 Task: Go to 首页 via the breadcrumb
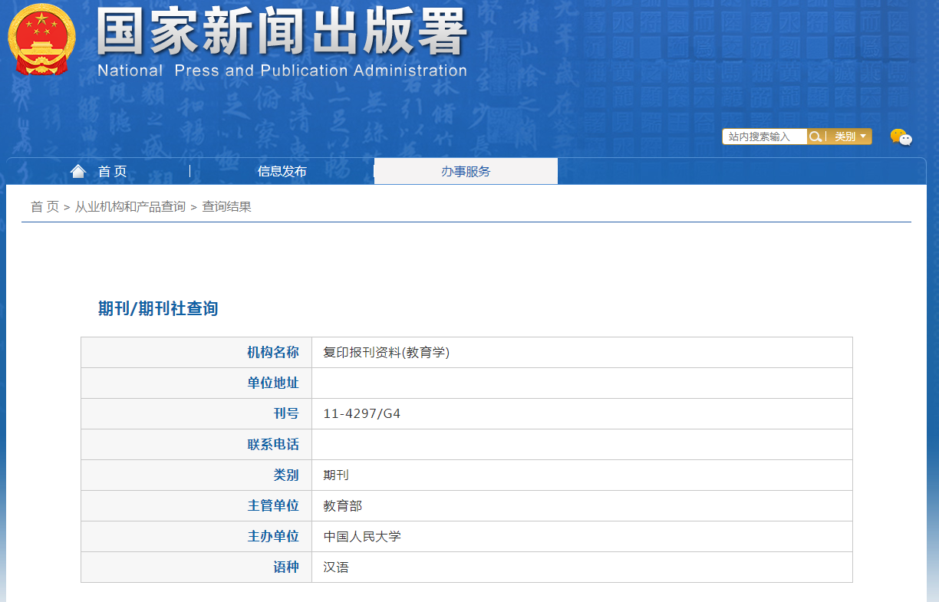(x=44, y=207)
